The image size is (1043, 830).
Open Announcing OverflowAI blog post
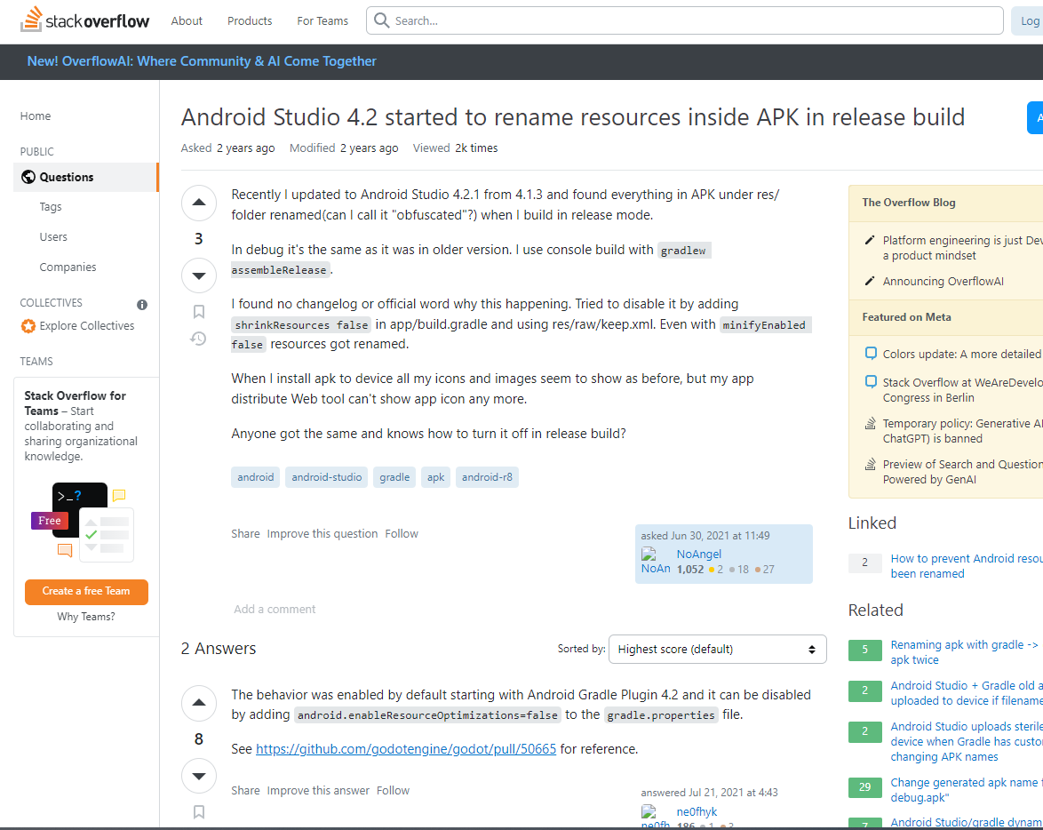[943, 282]
